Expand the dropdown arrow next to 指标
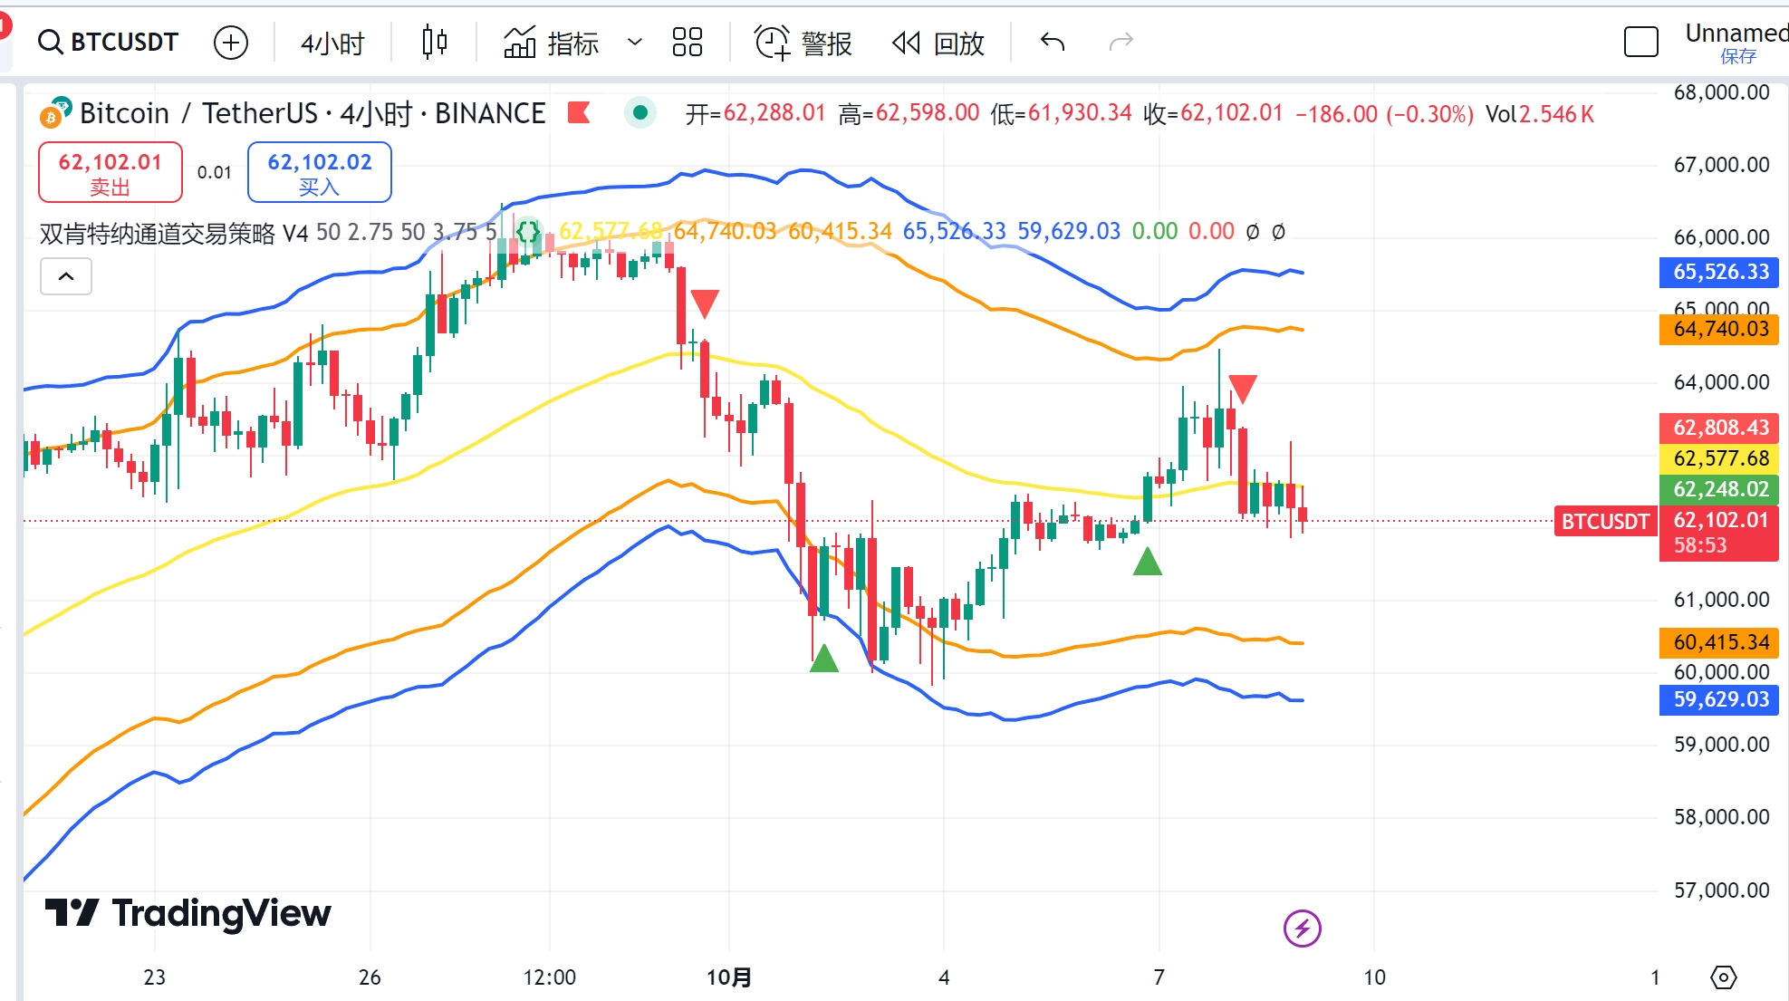 [635, 43]
